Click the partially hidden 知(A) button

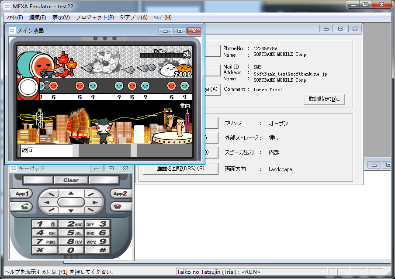pos(212,90)
